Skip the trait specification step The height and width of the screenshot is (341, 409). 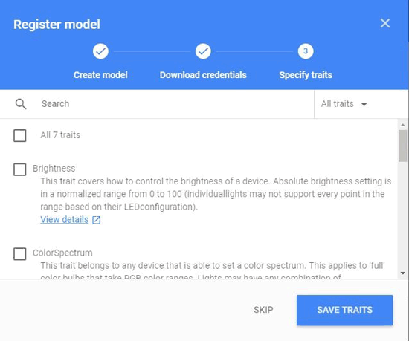point(263,310)
